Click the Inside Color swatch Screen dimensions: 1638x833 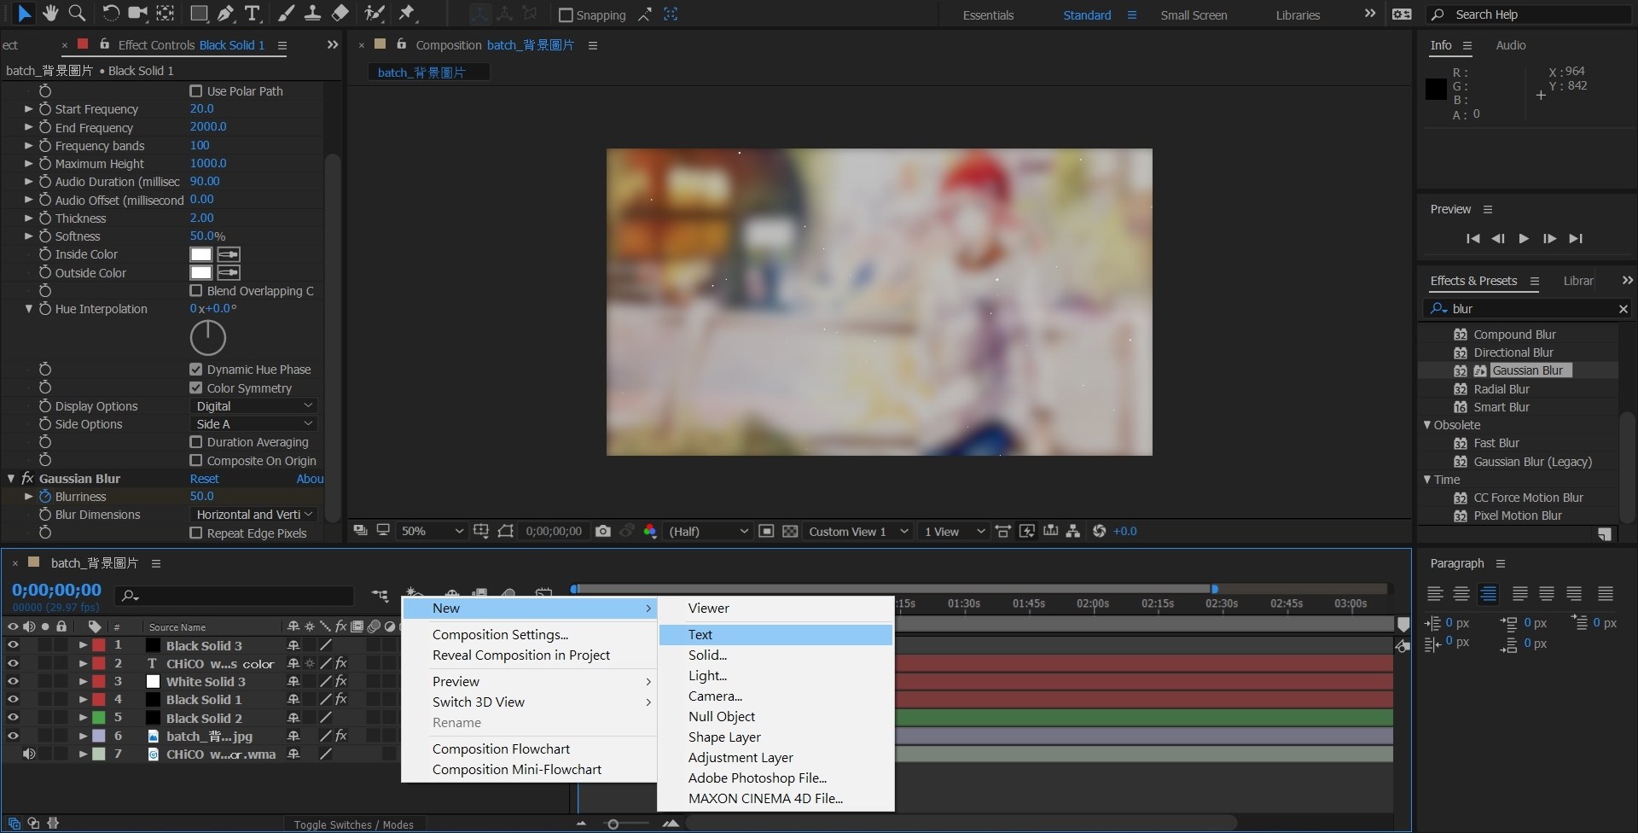[200, 253]
